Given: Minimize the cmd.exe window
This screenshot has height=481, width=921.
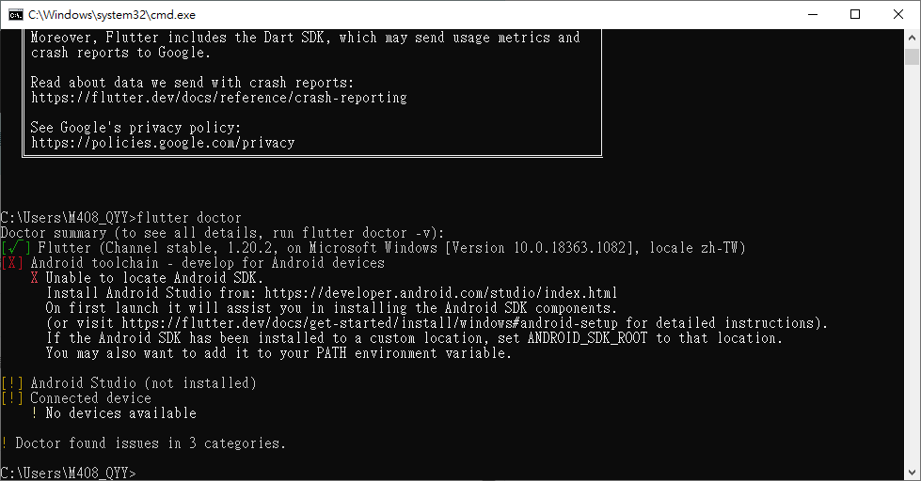Looking at the screenshot, I should click(x=813, y=15).
